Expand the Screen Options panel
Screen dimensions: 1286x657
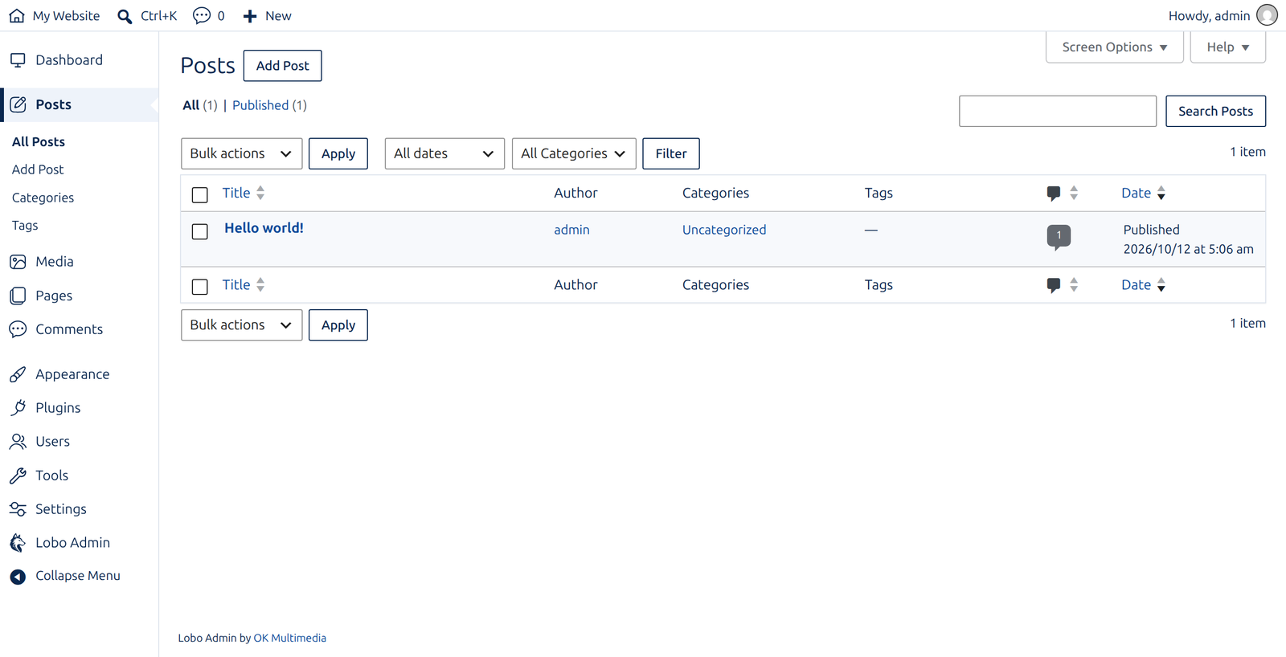(x=1115, y=47)
